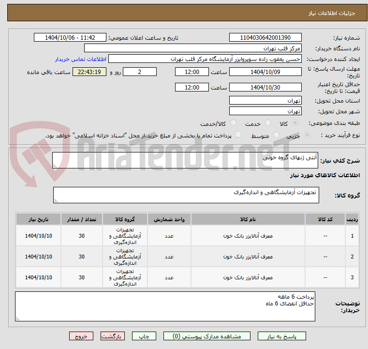Select the کالا/خدمت radio button
368x349 pixels.
point(233,123)
